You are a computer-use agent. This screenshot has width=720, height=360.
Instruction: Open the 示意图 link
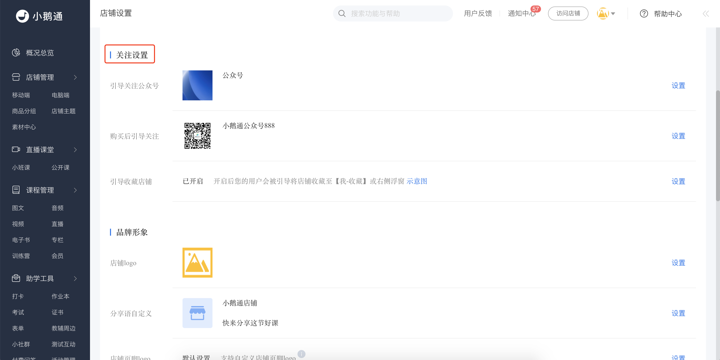point(417,181)
